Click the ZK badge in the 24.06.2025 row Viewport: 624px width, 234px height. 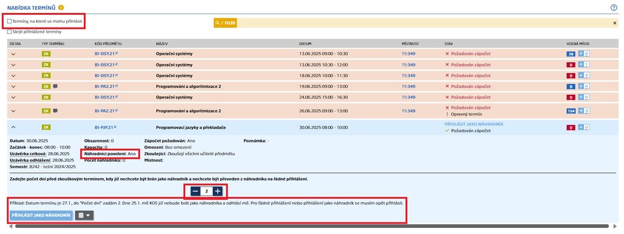tap(46, 97)
